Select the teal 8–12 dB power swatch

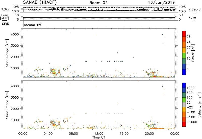click(x=184, y=61)
